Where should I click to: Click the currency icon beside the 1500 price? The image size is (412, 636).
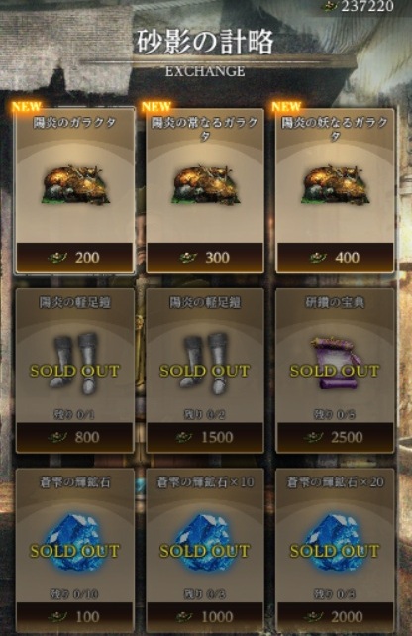point(184,437)
